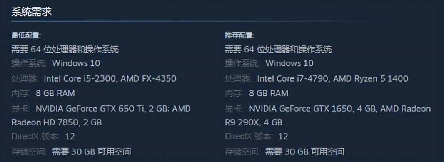
Task: Click the 64-bit requirement line under 推荐配置
Action: click(278, 49)
